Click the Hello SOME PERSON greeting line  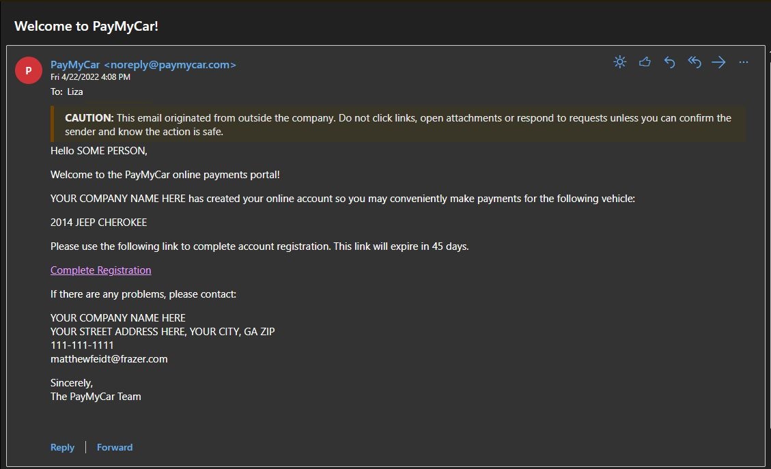[x=99, y=150]
